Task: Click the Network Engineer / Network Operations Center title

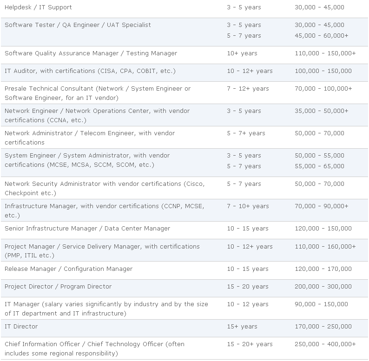Action: (97, 115)
